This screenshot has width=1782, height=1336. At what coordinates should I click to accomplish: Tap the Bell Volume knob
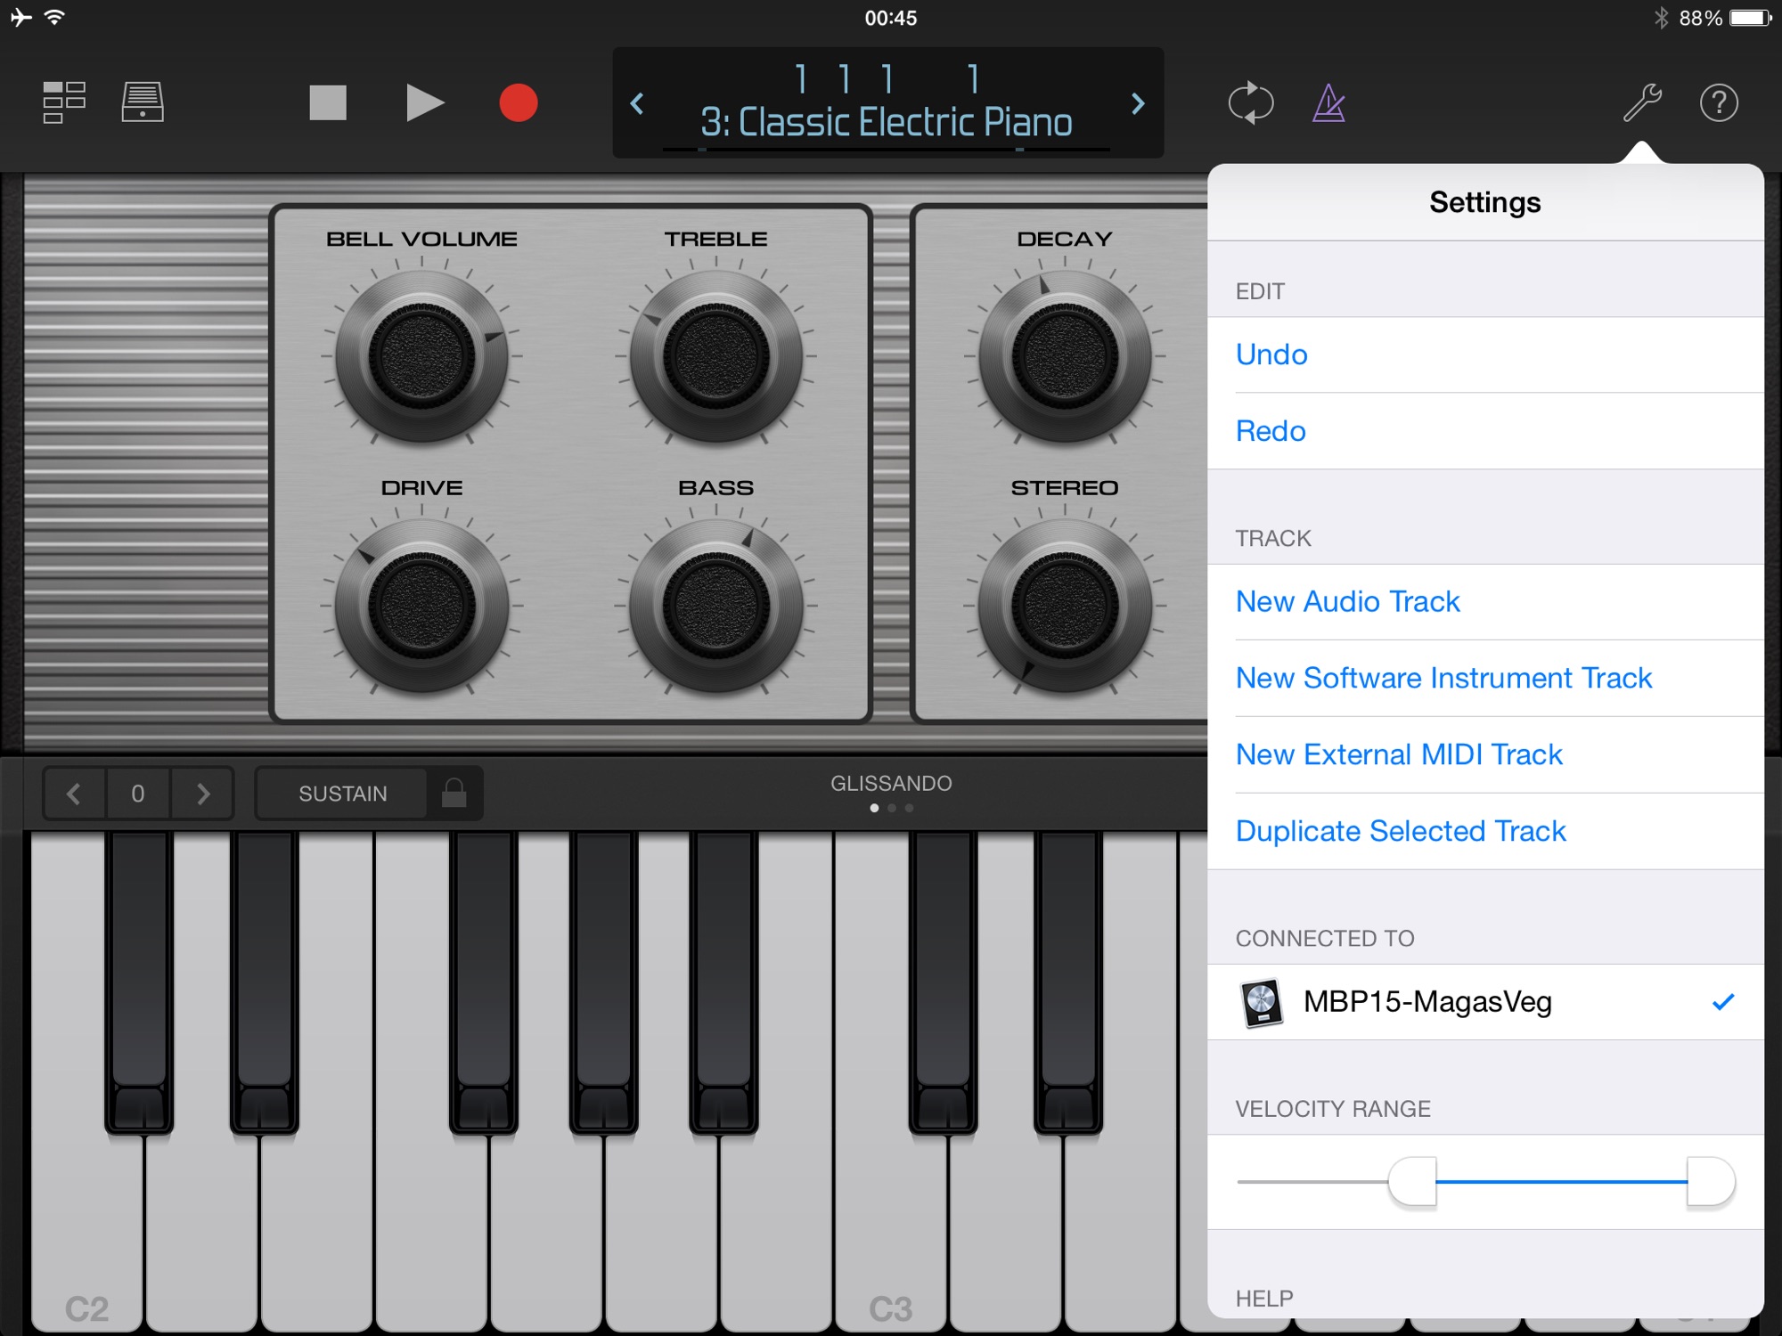tap(421, 356)
